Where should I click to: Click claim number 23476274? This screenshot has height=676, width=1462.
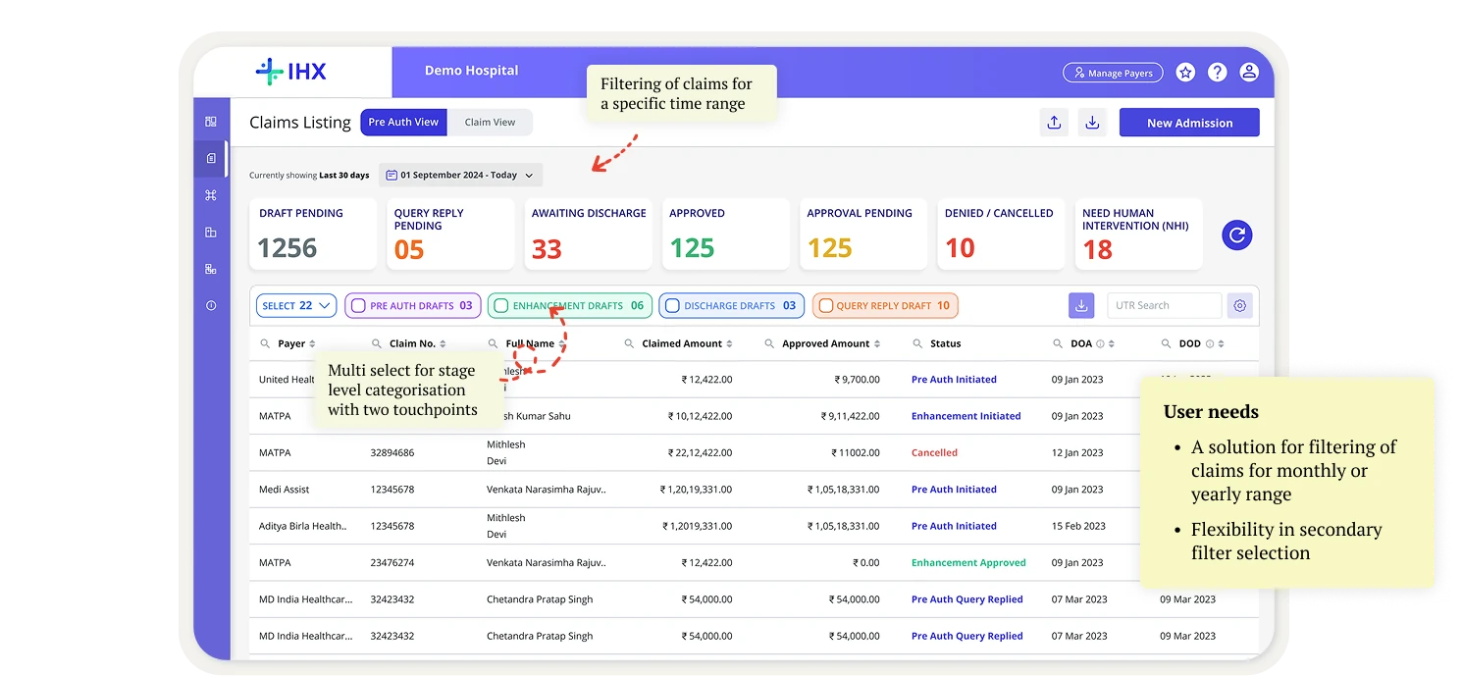(x=392, y=563)
